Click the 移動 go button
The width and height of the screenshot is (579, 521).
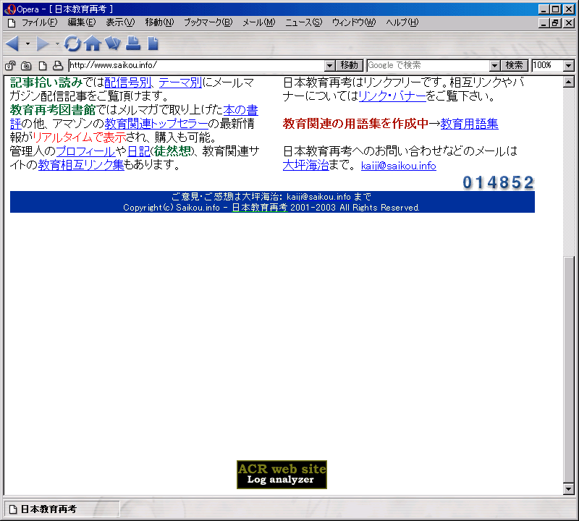350,66
